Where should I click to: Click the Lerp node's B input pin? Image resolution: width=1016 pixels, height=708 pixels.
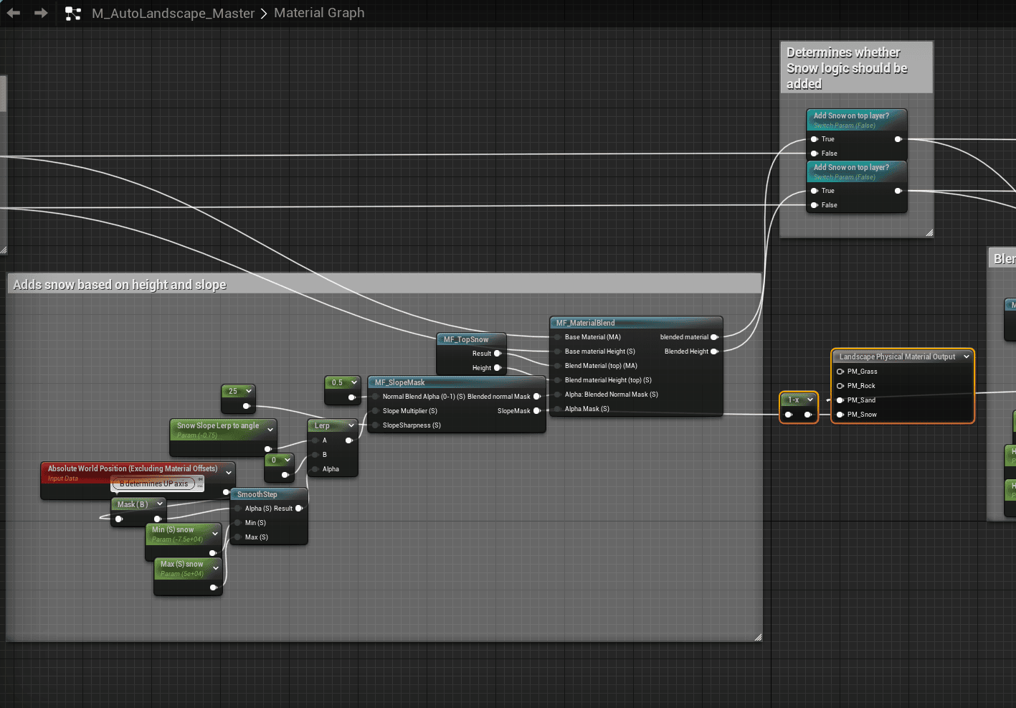[x=315, y=455]
